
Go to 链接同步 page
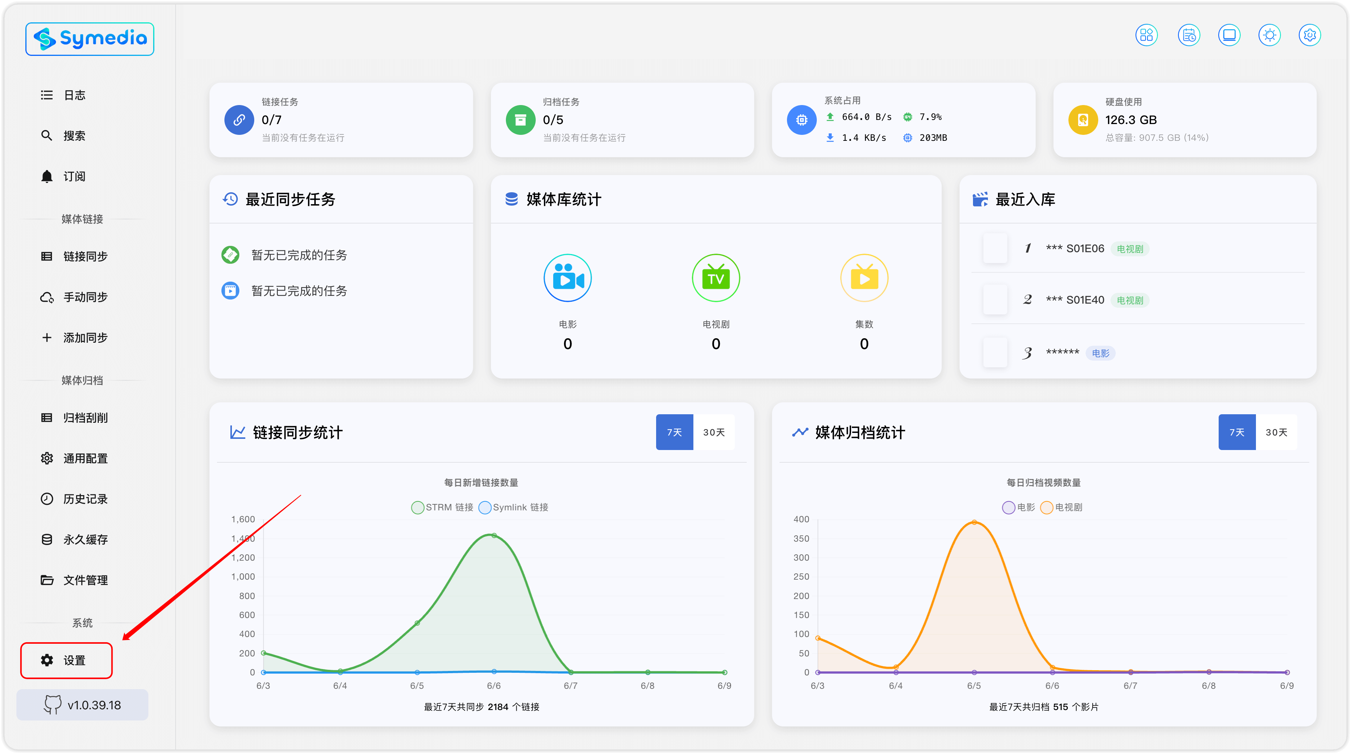tap(85, 256)
